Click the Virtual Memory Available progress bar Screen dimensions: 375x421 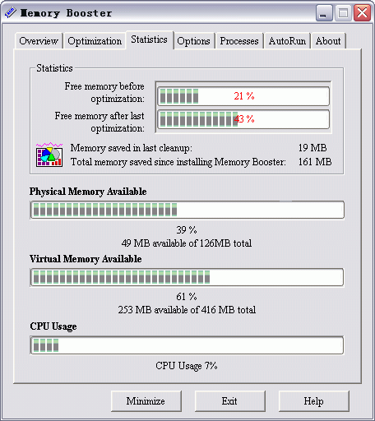[x=187, y=277]
